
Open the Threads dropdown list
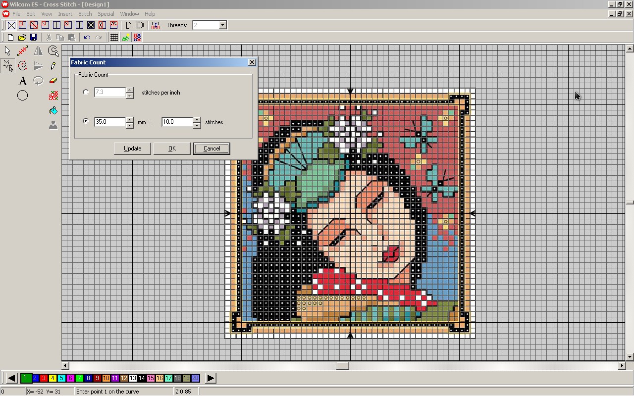coord(222,25)
